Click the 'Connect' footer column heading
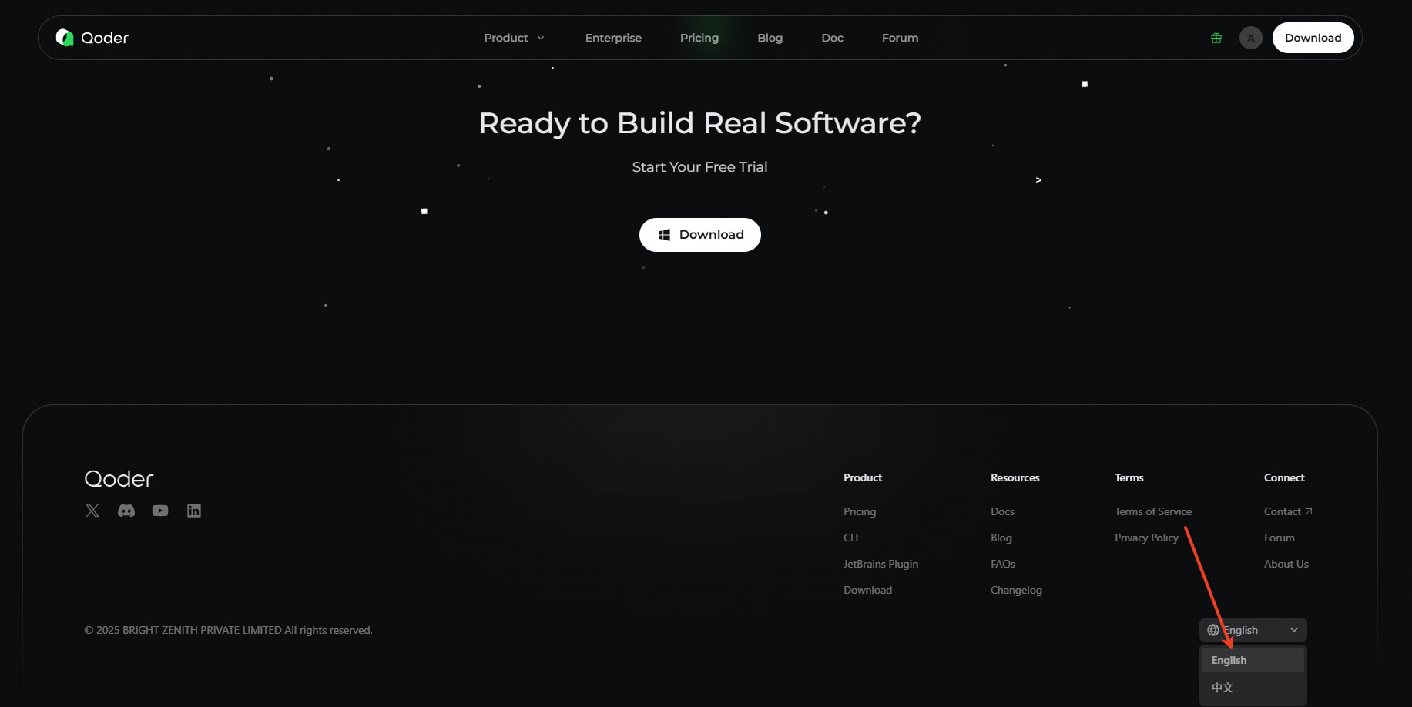The image size is (1412, 707). 1285,477
